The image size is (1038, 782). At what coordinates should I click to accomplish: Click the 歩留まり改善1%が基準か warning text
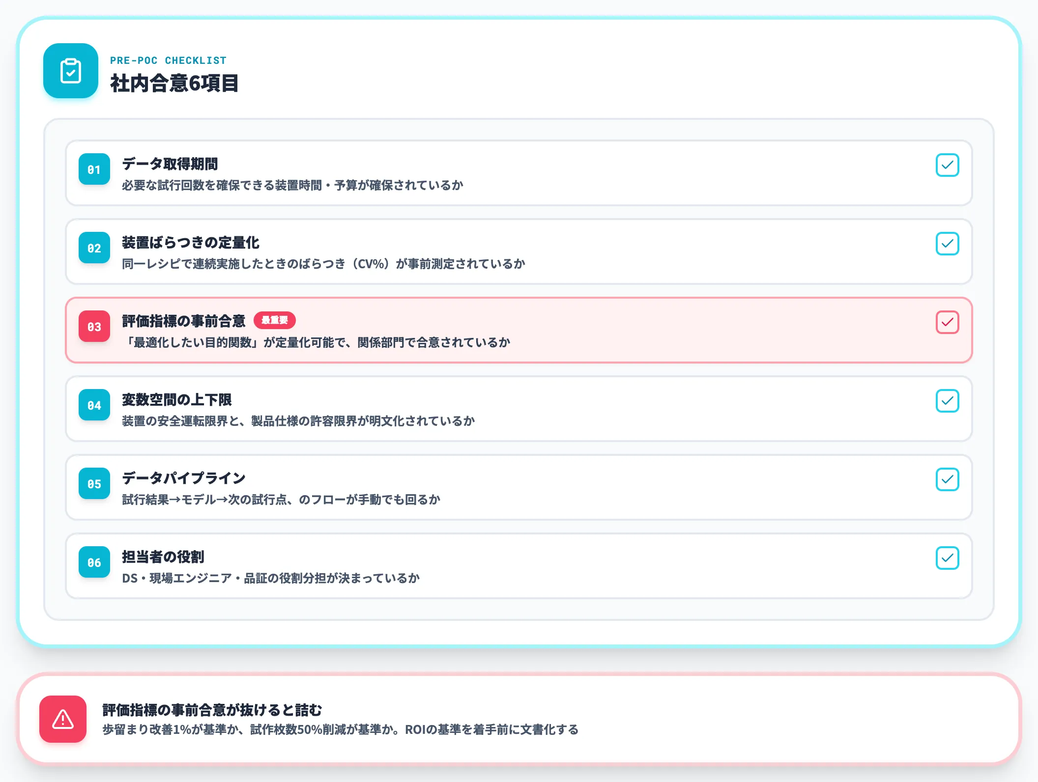click(x=341, y=729)
